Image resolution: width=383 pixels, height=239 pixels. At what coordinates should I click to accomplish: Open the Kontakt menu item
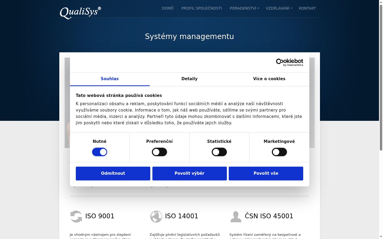pyautogui.click(x=307, y=8)
